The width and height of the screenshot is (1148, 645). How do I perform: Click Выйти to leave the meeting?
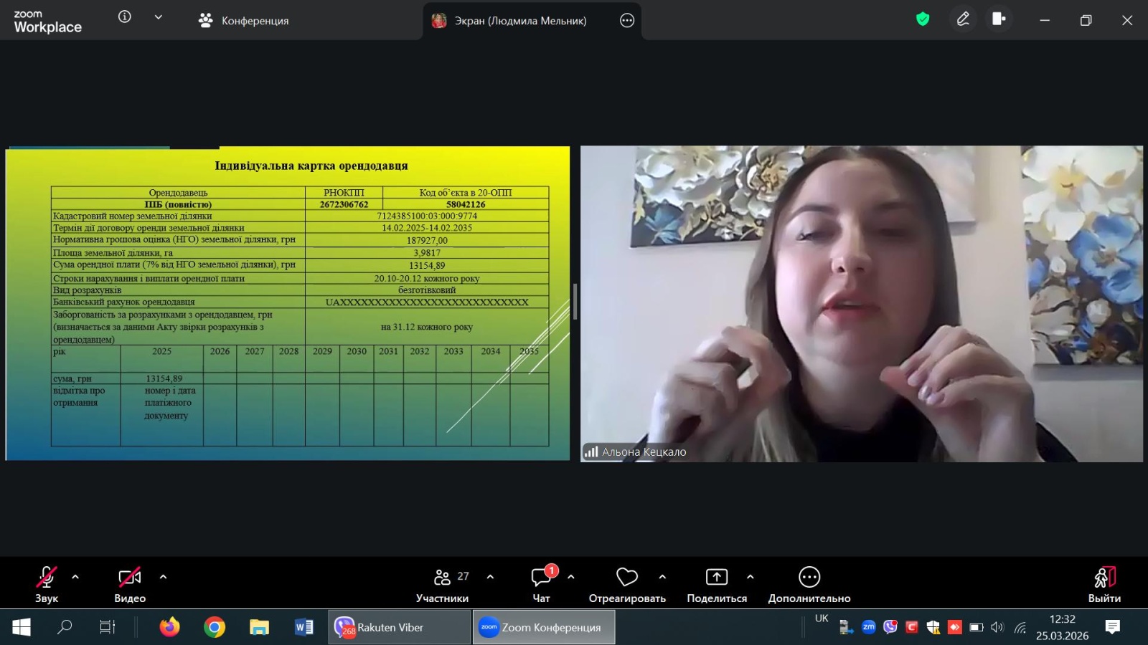click(x=1104, y=584)
